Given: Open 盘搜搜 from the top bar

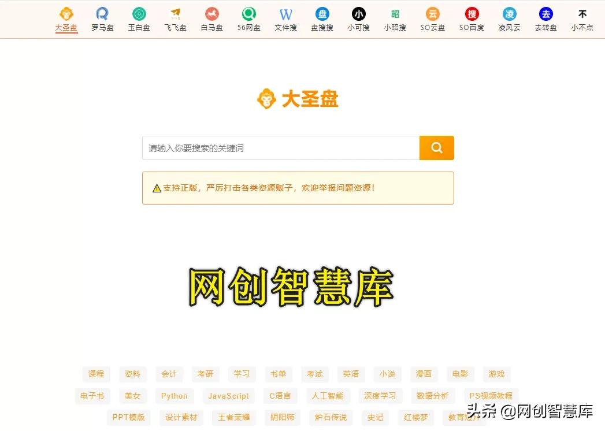Looking at the screenshot, I should (322, 17).
